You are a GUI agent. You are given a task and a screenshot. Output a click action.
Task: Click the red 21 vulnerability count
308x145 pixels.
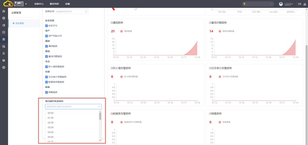[113, 31]
